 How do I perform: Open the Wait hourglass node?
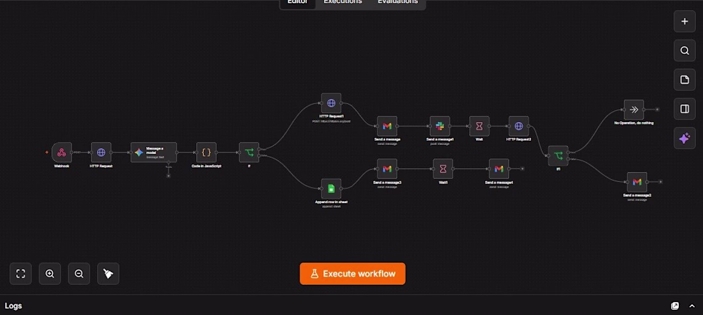pos(479,127)
